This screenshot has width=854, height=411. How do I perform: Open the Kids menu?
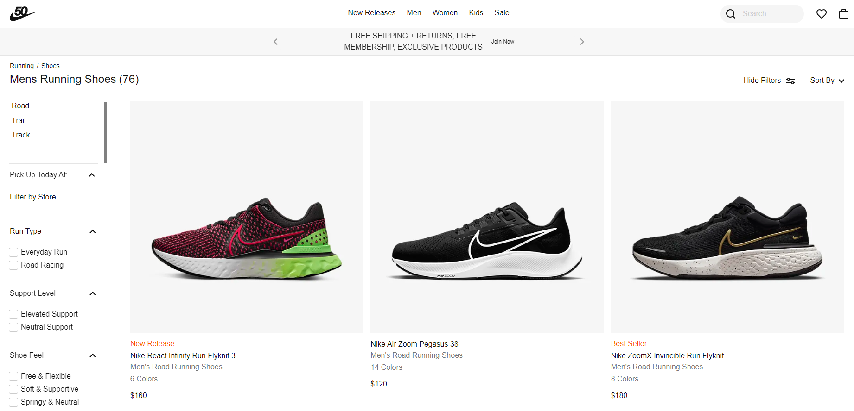pos(476,13)
